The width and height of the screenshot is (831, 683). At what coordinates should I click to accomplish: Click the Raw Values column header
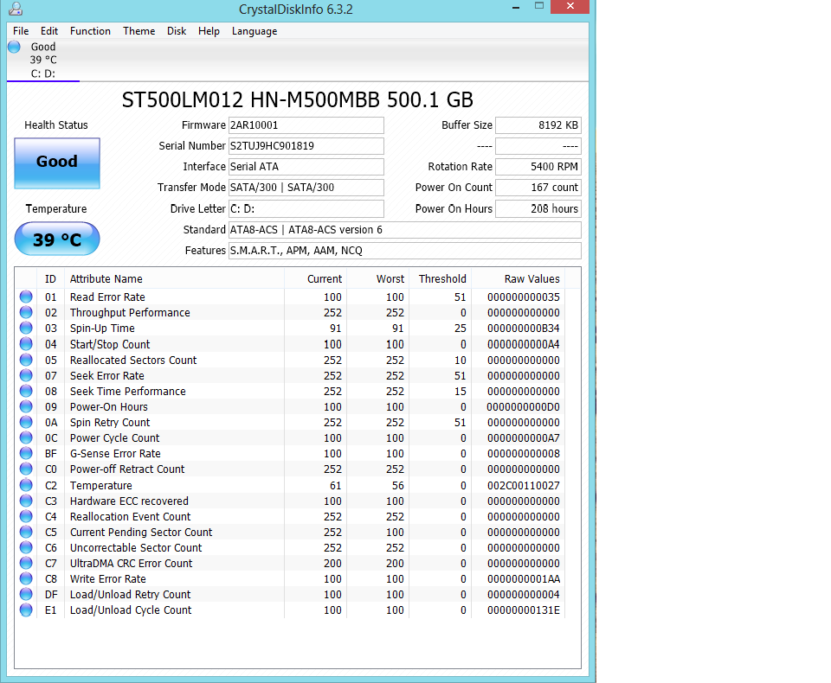coord(518,279)
